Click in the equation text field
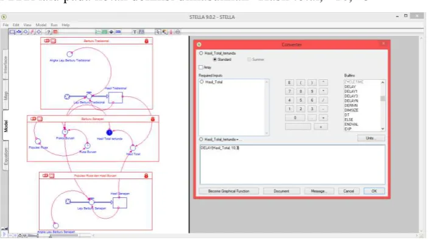The height and width of the screenshot is (240, 428). [292, 164]
